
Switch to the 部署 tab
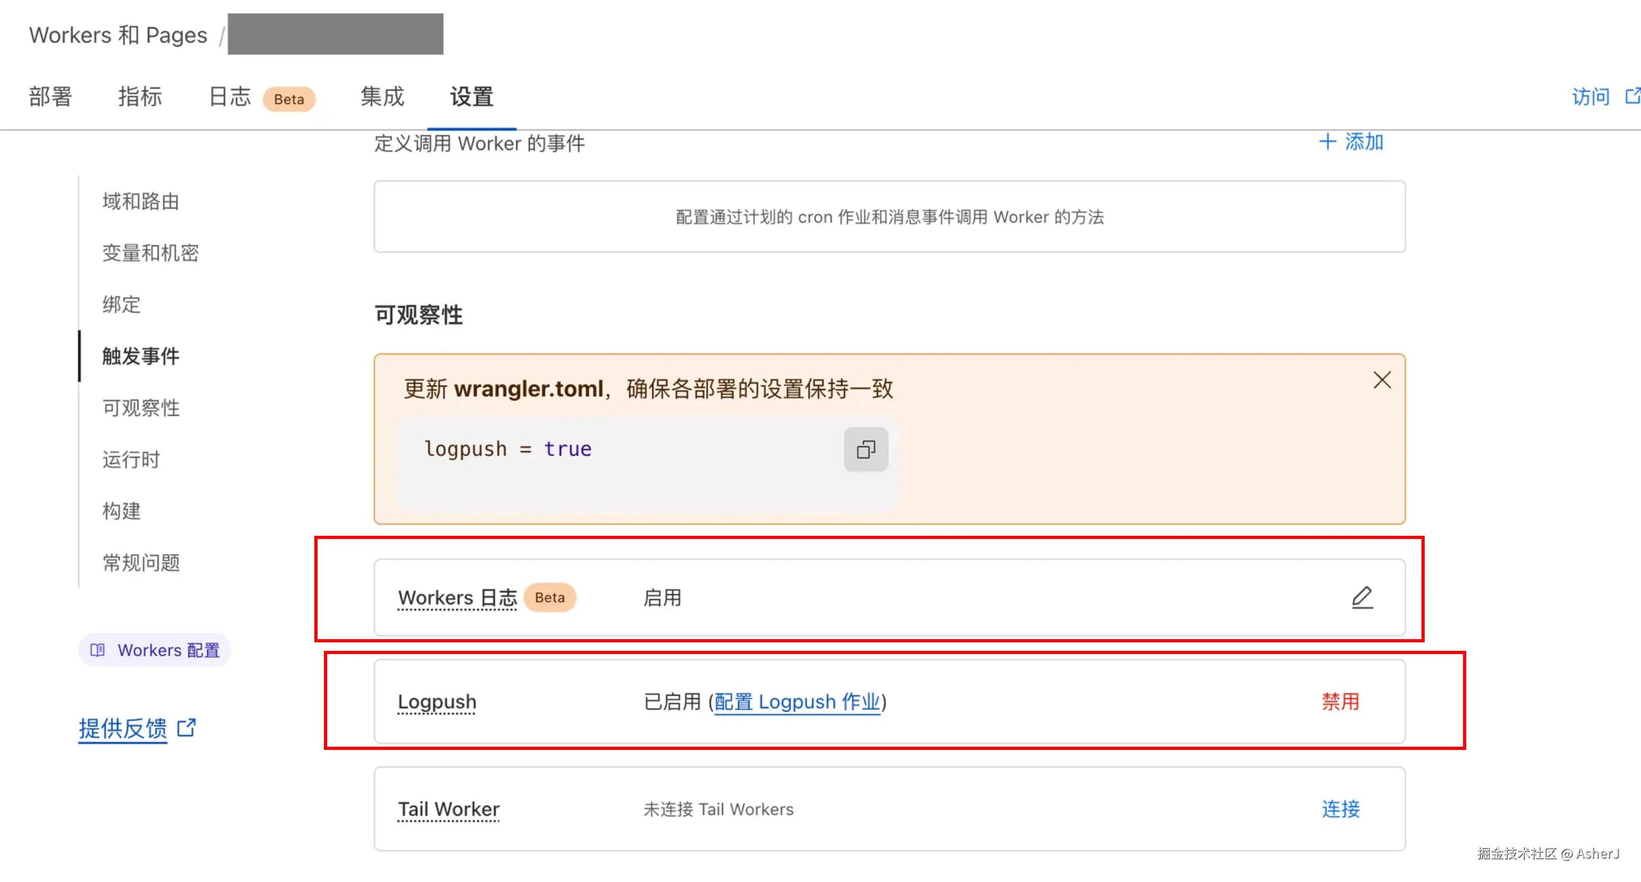[50, 97]
